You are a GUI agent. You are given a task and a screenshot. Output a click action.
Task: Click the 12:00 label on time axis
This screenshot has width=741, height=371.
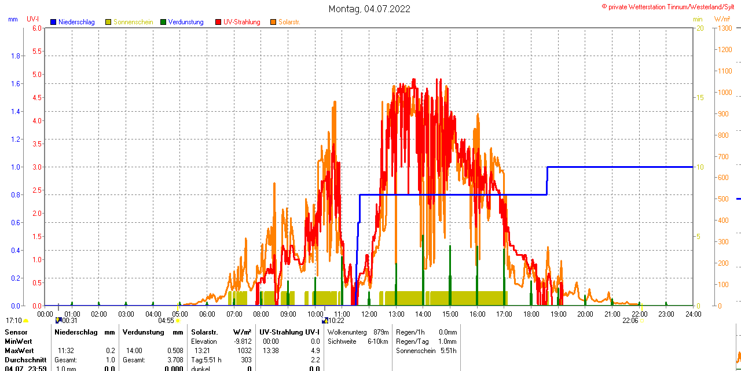click(369, 314)
